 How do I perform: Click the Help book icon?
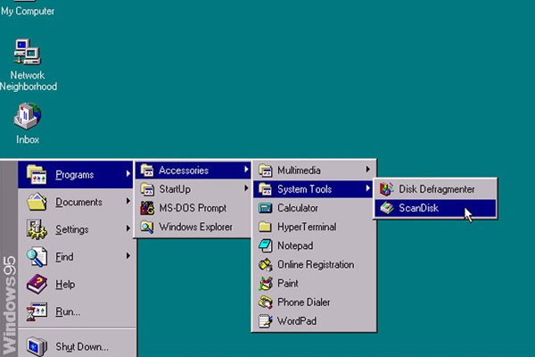click(x=37, y=284)
